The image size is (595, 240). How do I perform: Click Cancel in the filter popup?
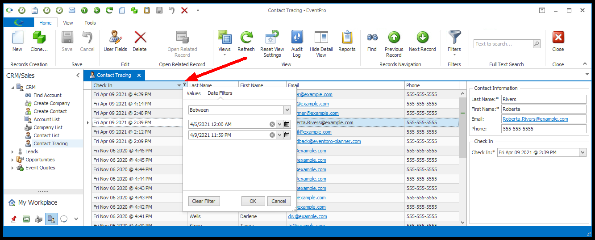click(x=279, y=201)
